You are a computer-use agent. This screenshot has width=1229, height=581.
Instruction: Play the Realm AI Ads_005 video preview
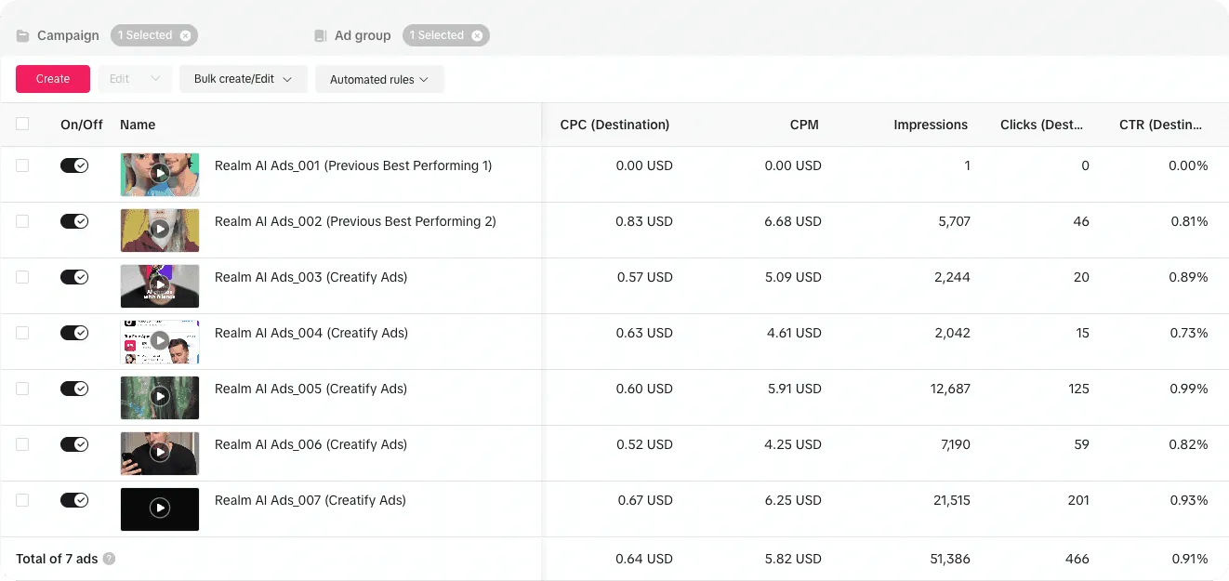160,397
